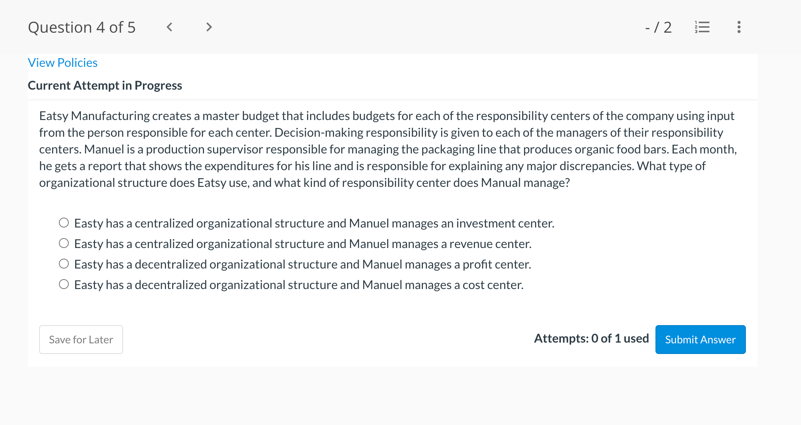Click the answer text mentioning revenue center
The width and height of the screenshot is (801, 425).
[x=302, y=244]
